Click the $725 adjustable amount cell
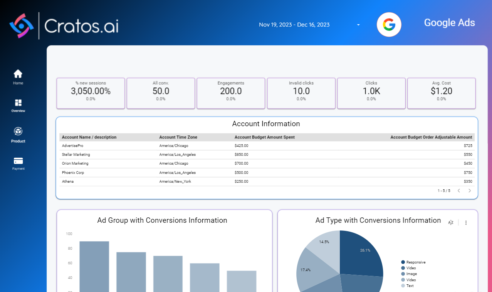Screen dimensions: 492x292 tap(468, 146)
